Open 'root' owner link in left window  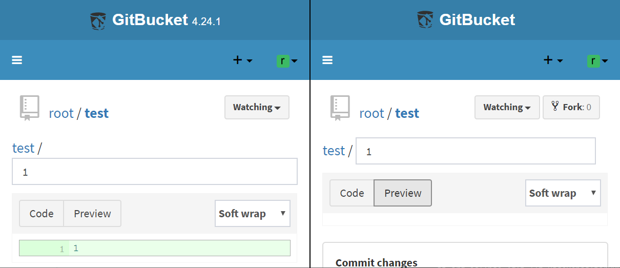61,113
